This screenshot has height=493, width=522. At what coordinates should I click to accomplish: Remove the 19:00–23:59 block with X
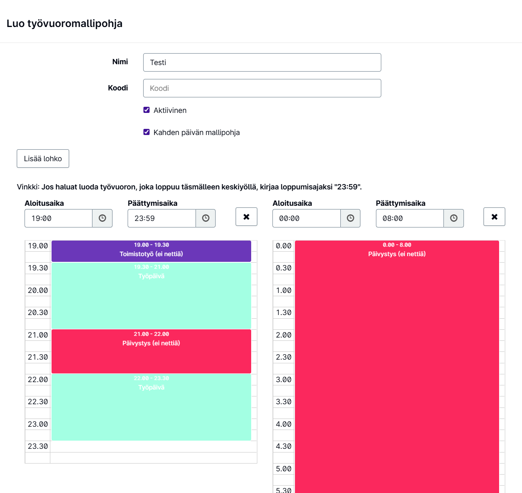click(246, 217)
